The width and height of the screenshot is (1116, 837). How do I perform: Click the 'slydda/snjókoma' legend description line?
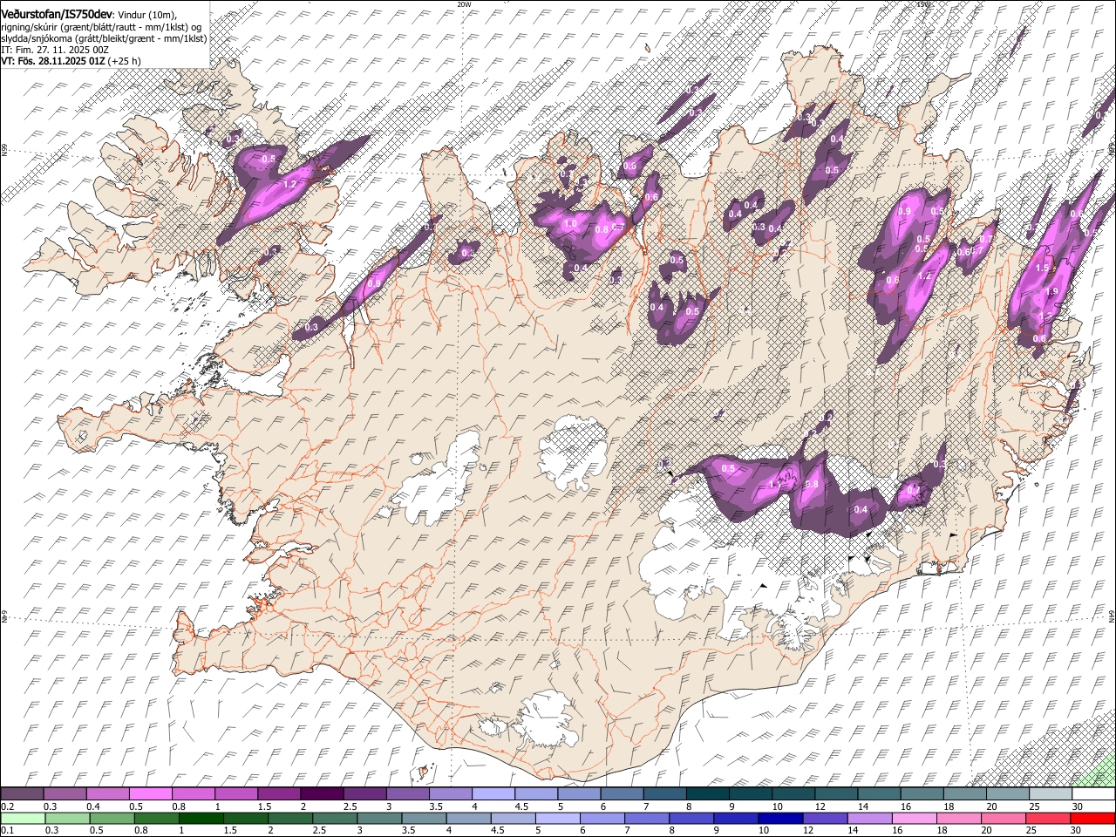tap(104, 38)
